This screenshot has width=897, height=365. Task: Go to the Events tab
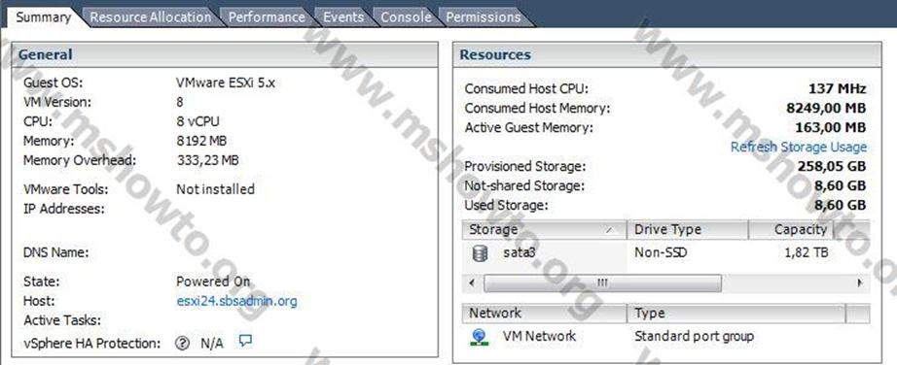point(343,17)
